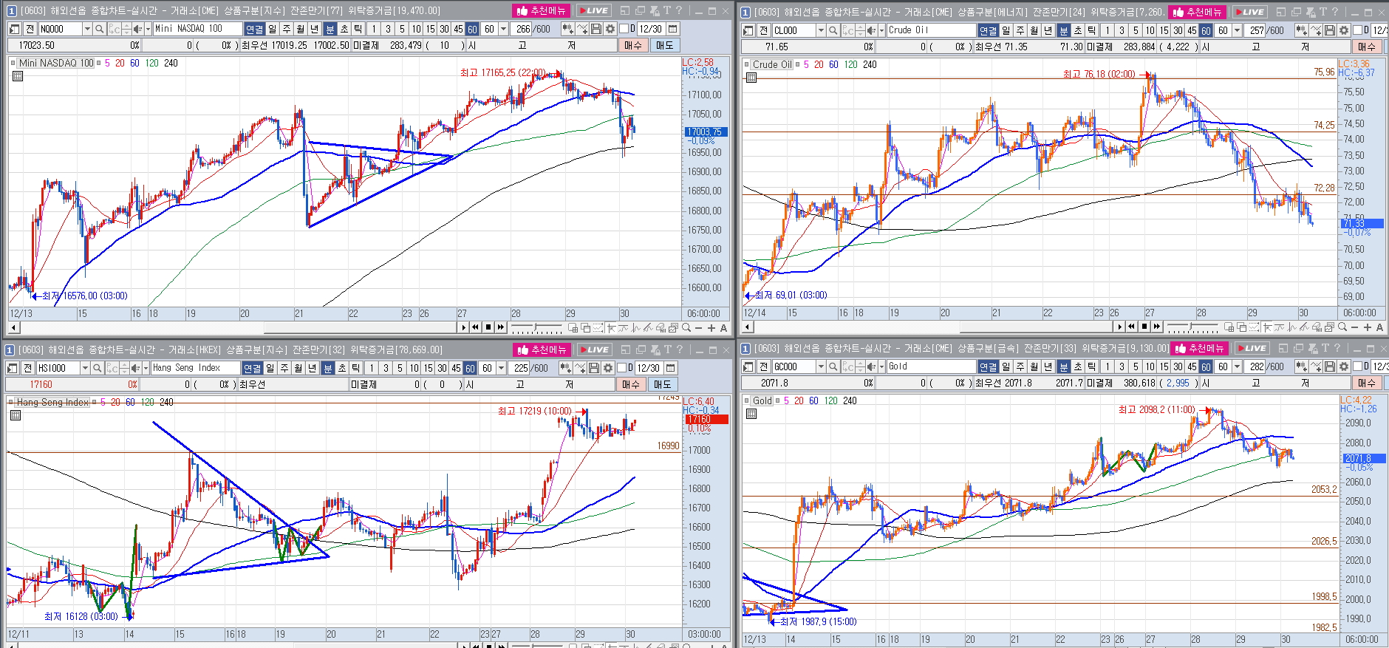Open interval 60 dropdown in Gold window
1389x648 pixels.
coord(1237,366)
